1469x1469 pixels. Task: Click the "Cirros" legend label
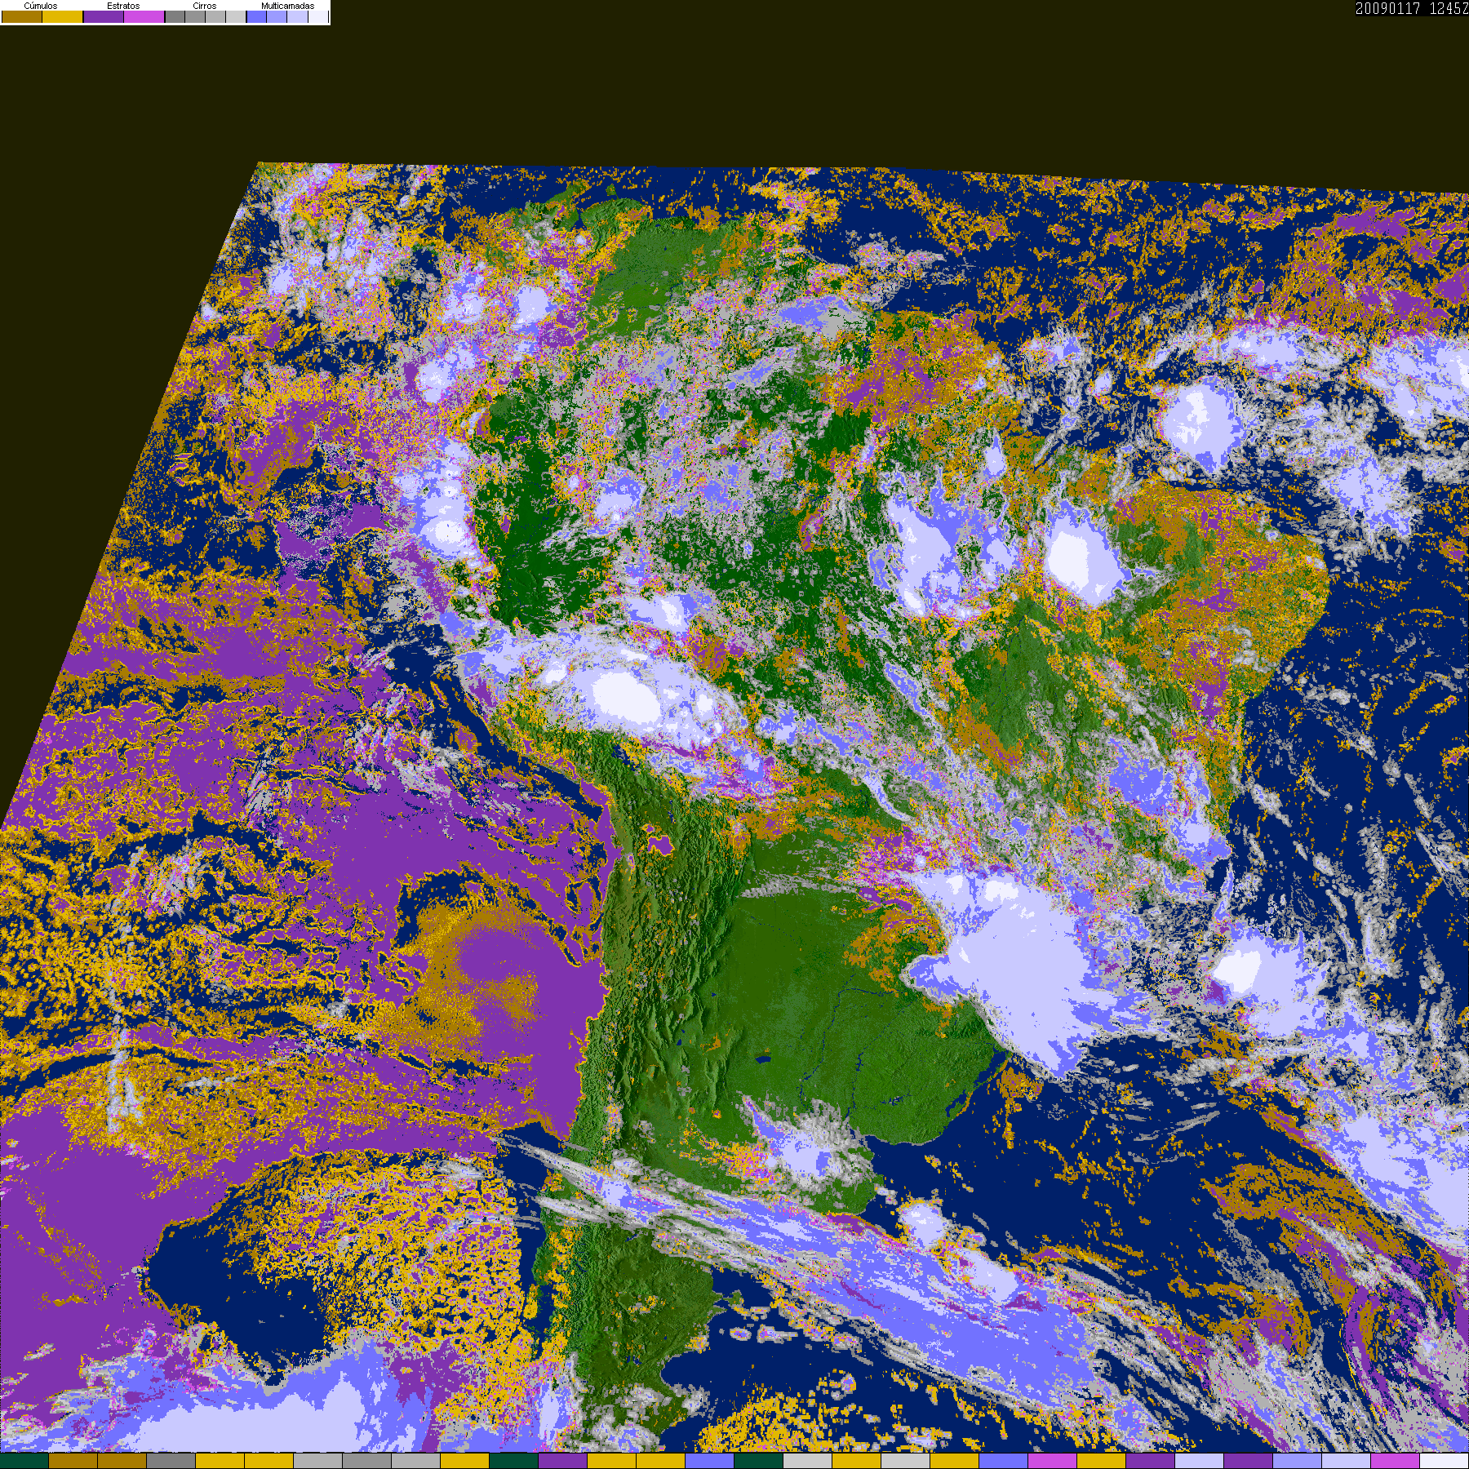[205, 6]
